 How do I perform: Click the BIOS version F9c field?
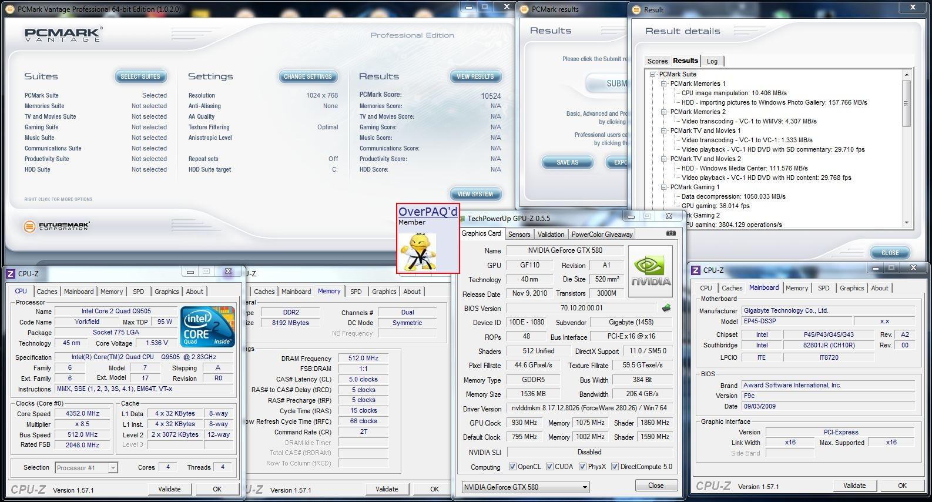pyautogui.click(x=828, y=396)
